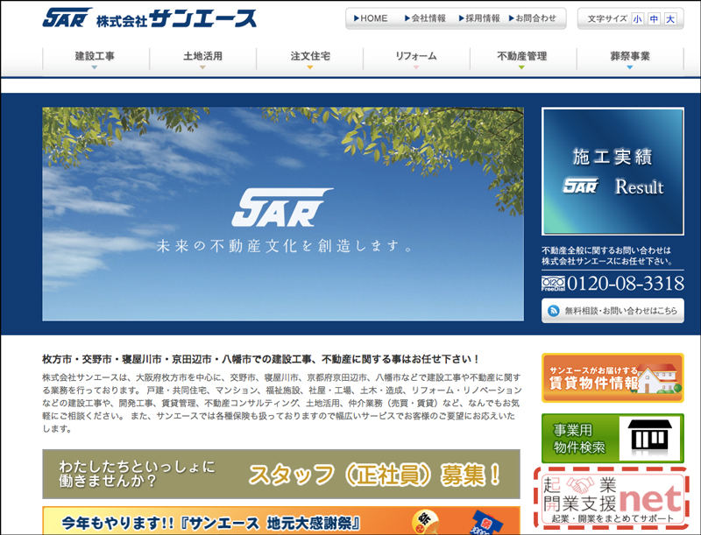This screenshot has width=701, height=535.
Task: Open 事業用物件検索 commercial property search
Action: pos(612,438)
